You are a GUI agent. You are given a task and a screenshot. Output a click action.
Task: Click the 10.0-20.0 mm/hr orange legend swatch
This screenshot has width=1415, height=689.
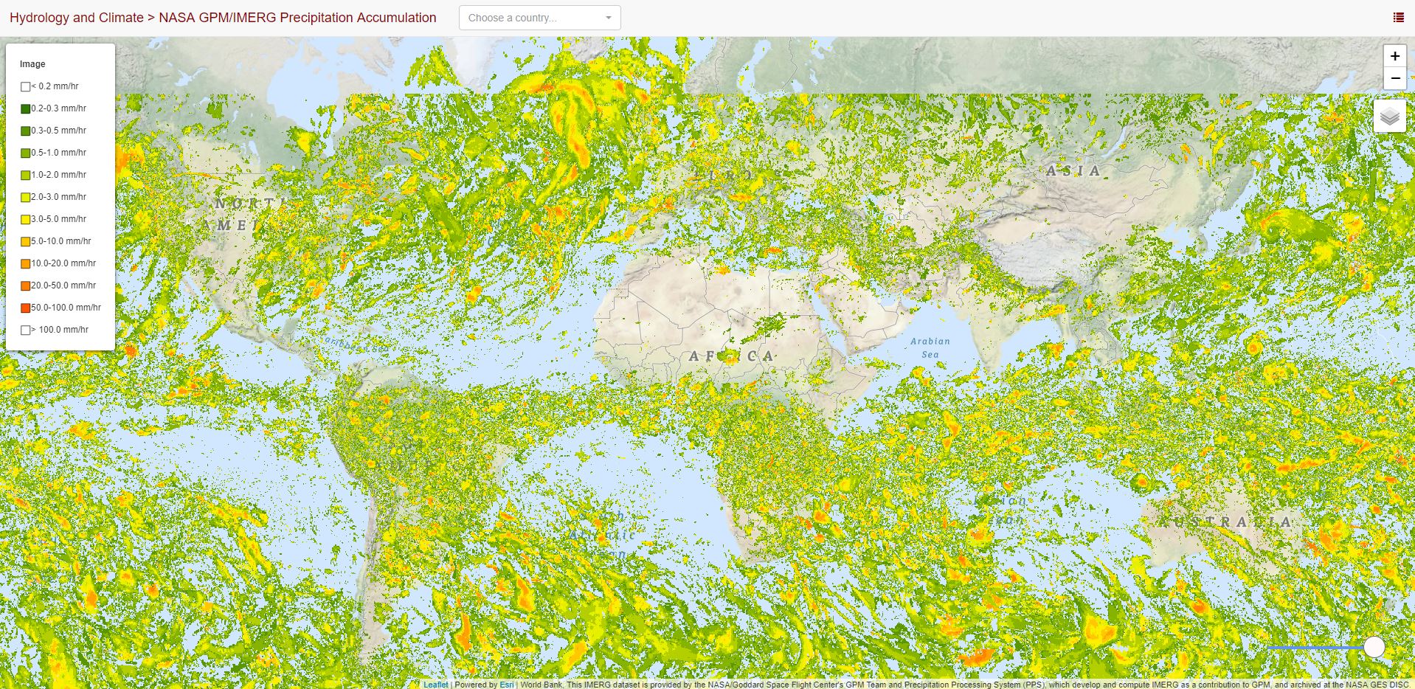pyautogui.click(x=26, y=264)
